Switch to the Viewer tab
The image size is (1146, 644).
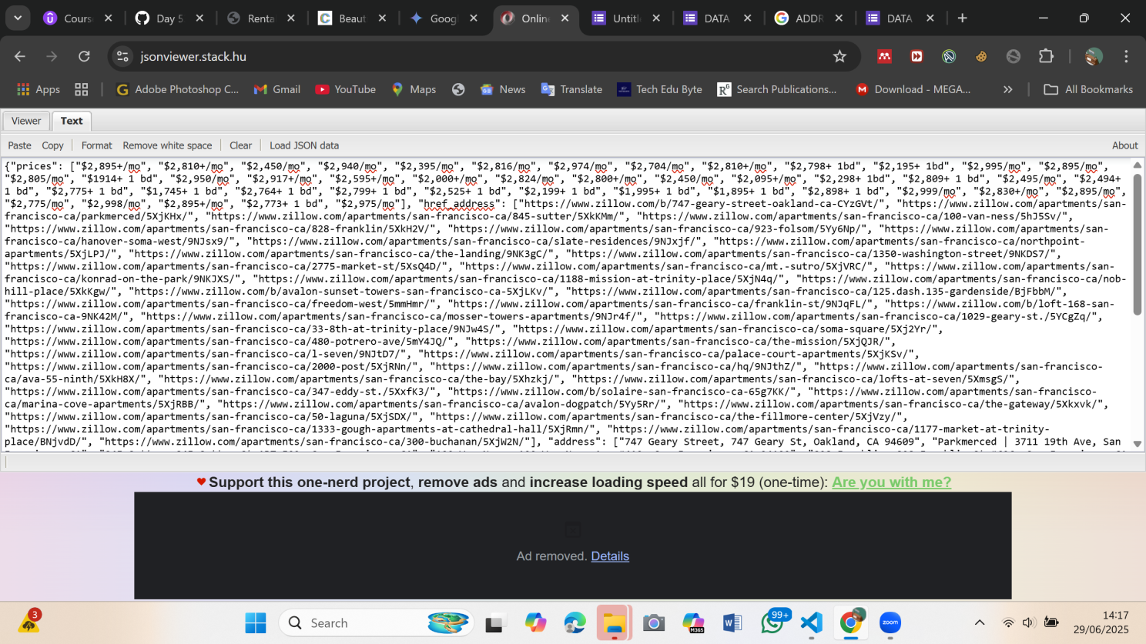click(x=25, y=121)
